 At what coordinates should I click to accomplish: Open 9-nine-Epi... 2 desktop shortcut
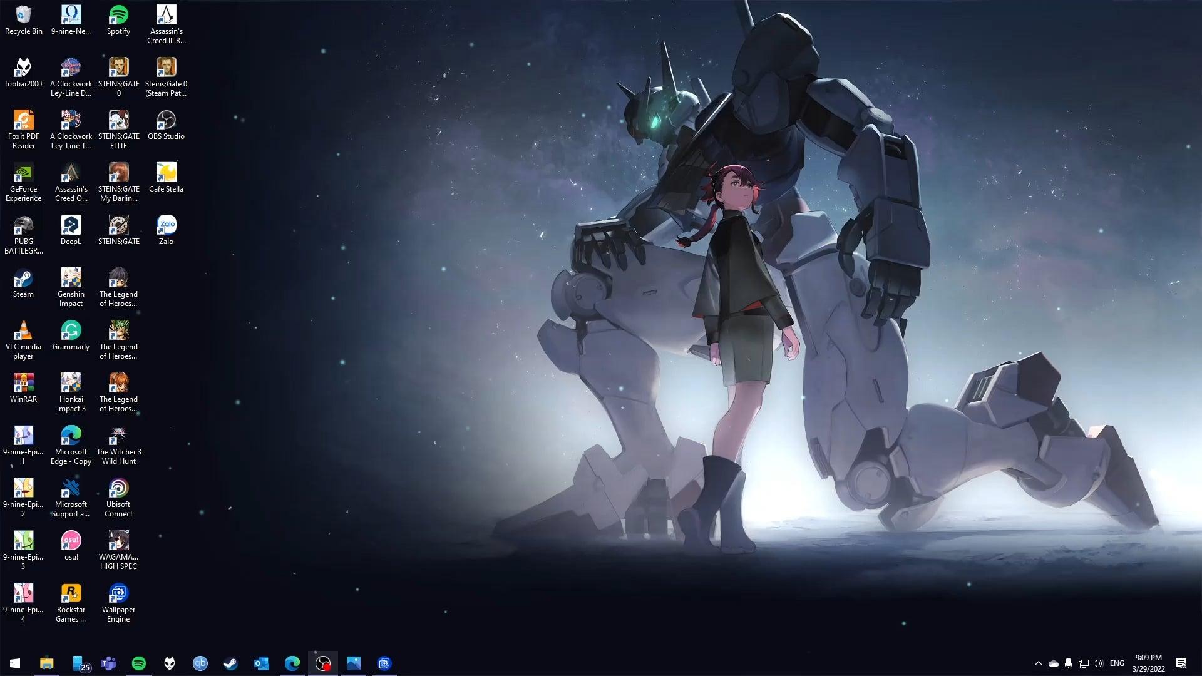pyautogui.click(x=23, y=498)
